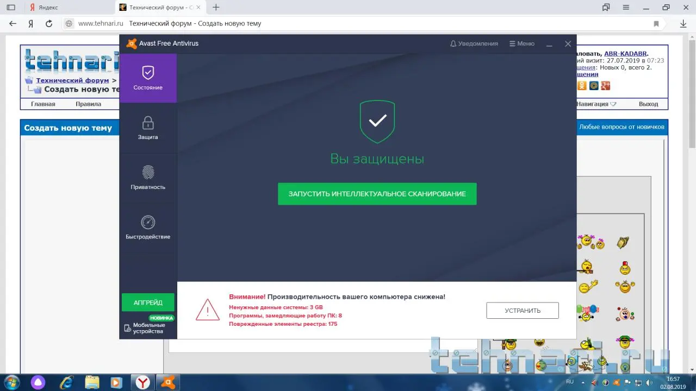696x391 pixels.
Task: Click the address bar showing www.tehnari.ru
Action: pos(359,23)
